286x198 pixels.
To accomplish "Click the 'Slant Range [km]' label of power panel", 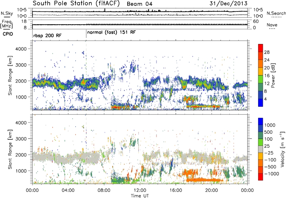I will click(10, 75).
